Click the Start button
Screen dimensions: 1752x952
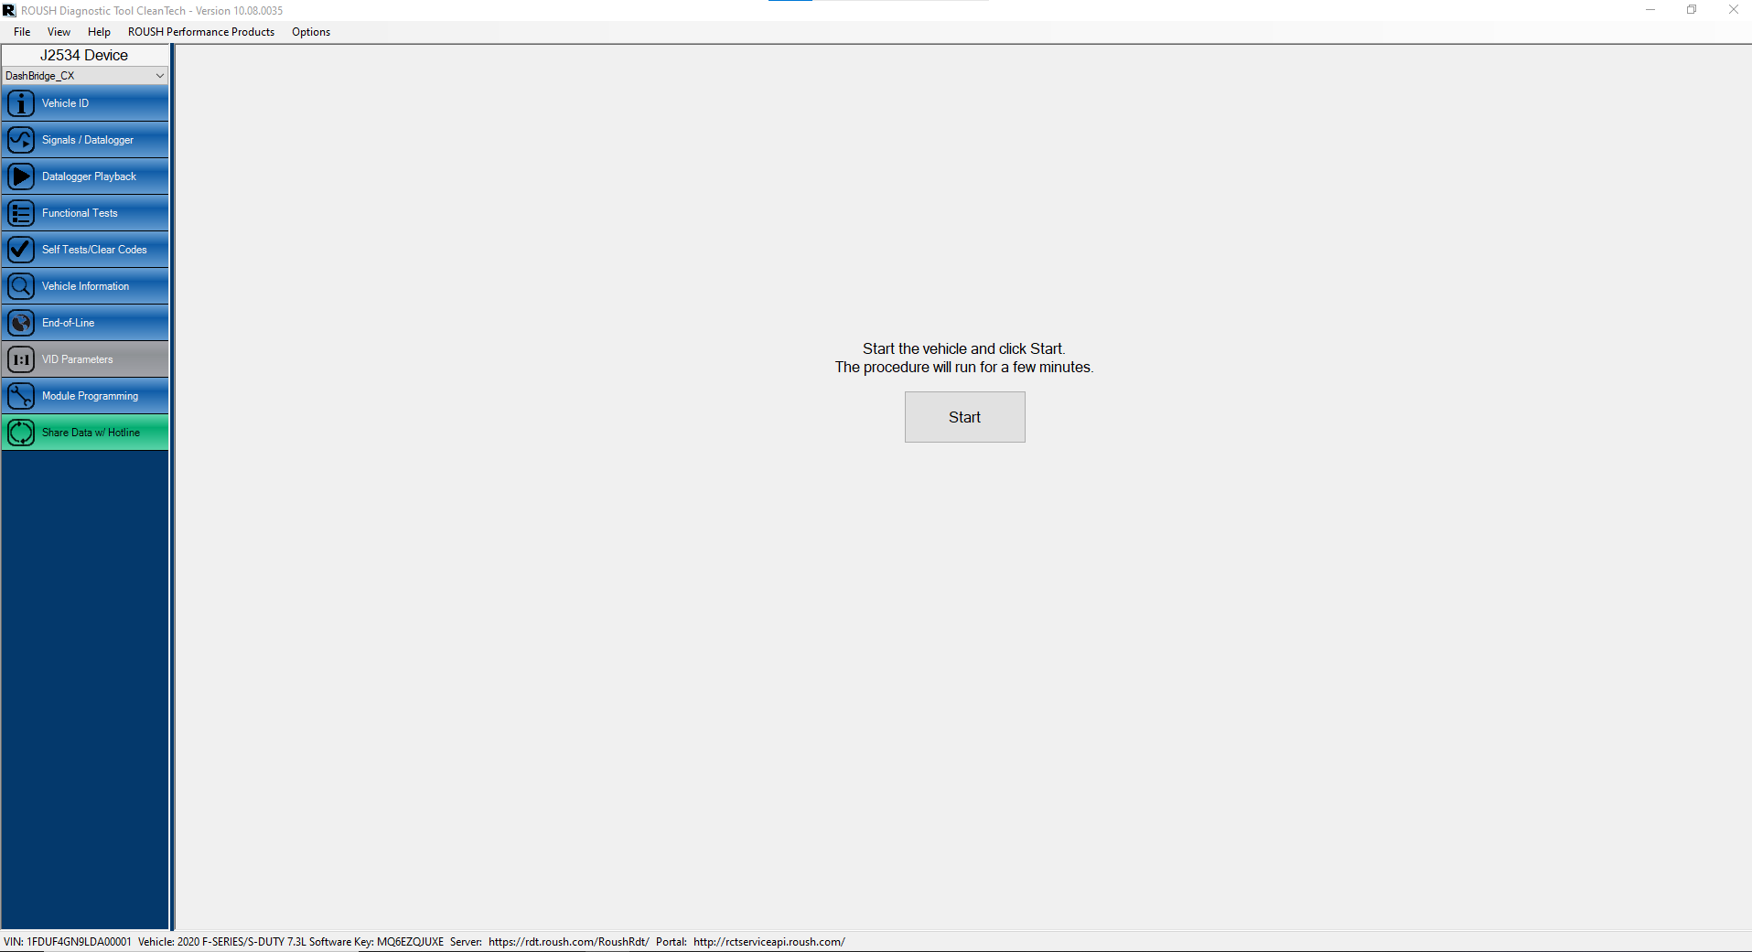964,416
